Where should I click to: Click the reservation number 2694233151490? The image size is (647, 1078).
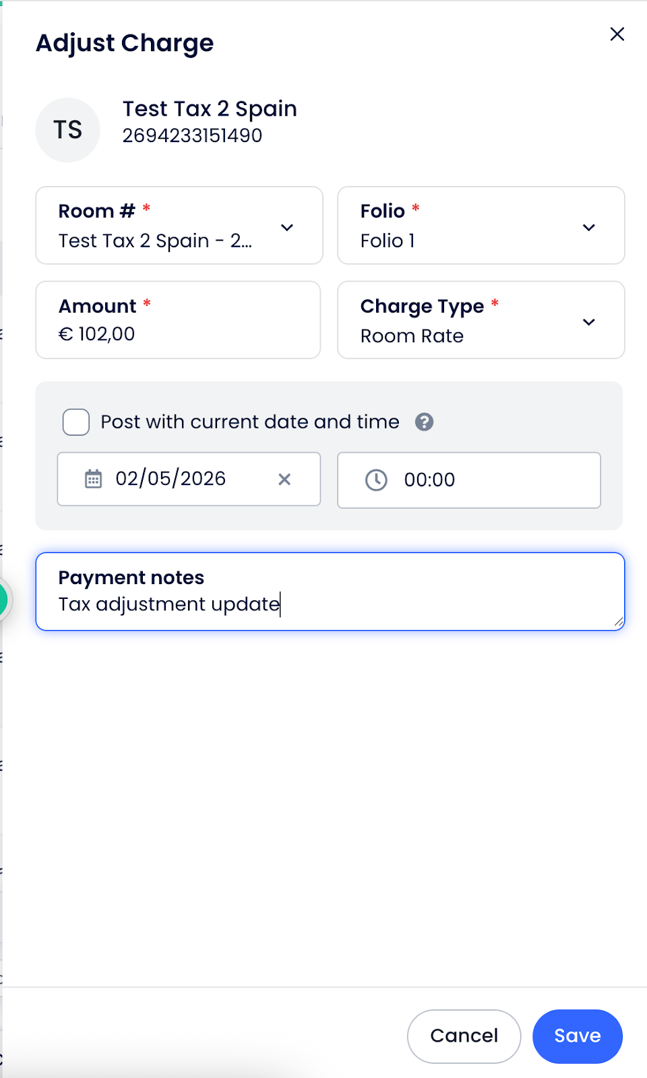(192, 136)
